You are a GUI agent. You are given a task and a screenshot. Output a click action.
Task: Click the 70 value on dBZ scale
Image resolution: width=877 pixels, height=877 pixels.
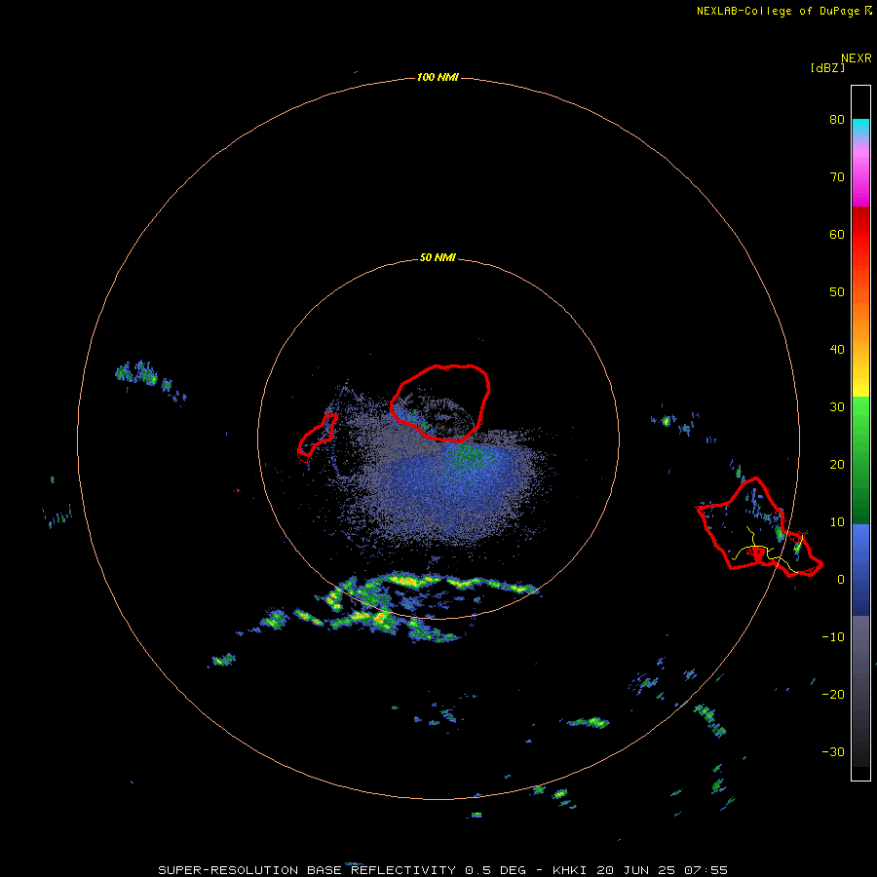[837, 177]
